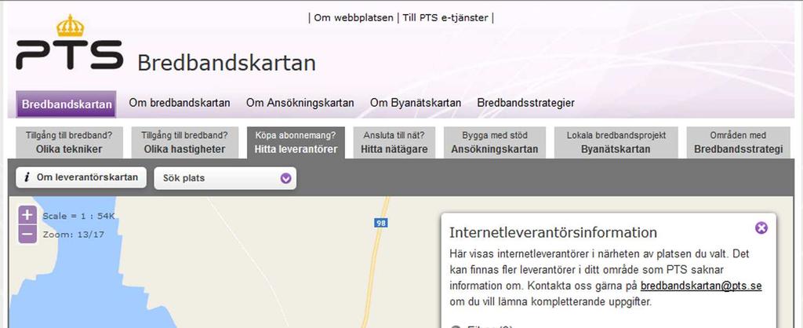Click the Om leverantörskartan button
803x328 pixels.
point(81,177)
